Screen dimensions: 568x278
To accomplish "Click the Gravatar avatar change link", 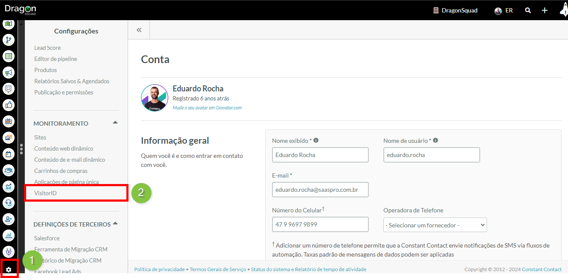I will click(x=207, y=108).
